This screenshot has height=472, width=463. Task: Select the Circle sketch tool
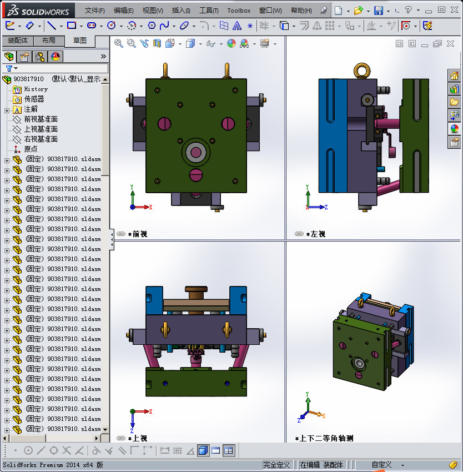pyautogui.click(x=112, y=26)
